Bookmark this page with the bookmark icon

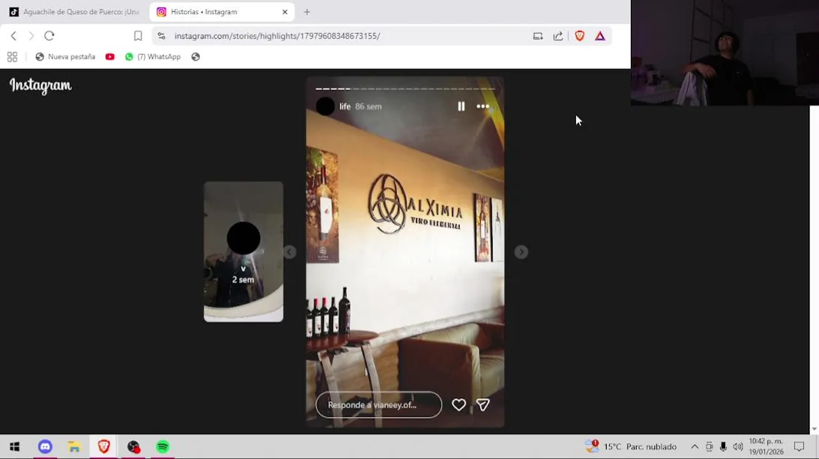tap(138, 36)
